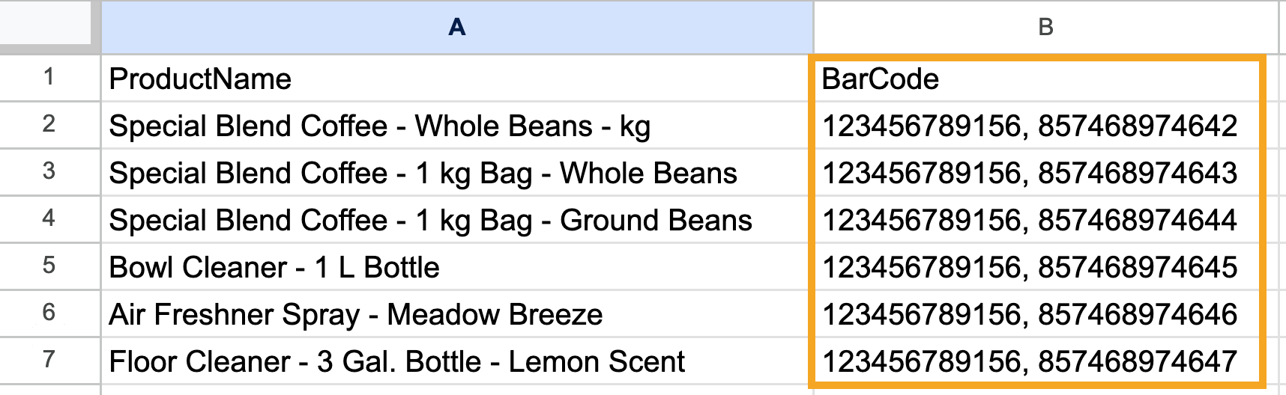Select row 5 header
Viewport: 1286px width, 395px height.
point(49,266)
